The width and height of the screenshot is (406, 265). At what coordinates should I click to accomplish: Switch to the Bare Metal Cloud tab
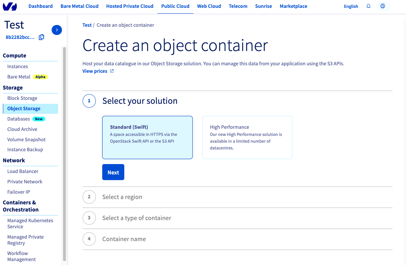point(79,6)
